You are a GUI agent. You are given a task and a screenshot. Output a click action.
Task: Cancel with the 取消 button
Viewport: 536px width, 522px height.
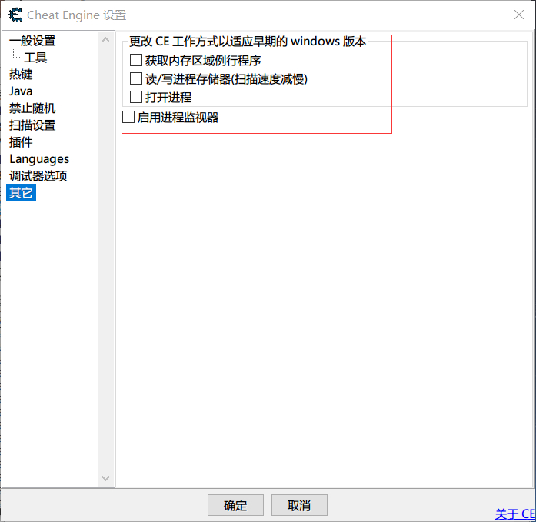click(x=299, y=505)
